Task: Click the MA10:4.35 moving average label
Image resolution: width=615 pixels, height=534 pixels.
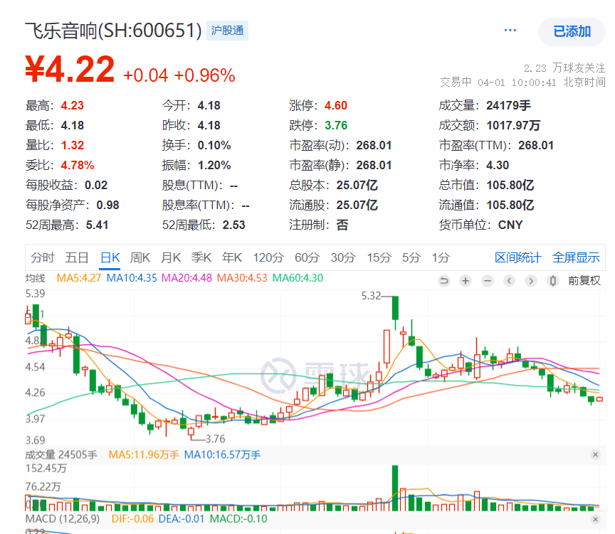Action: [132, 278]
